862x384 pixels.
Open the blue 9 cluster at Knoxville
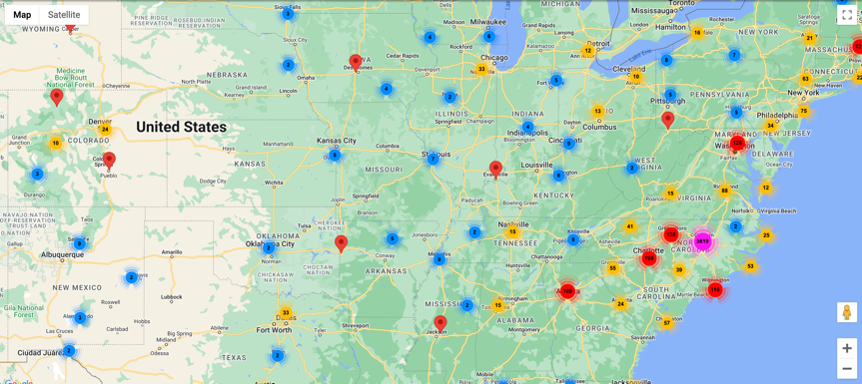coord(572,239)
